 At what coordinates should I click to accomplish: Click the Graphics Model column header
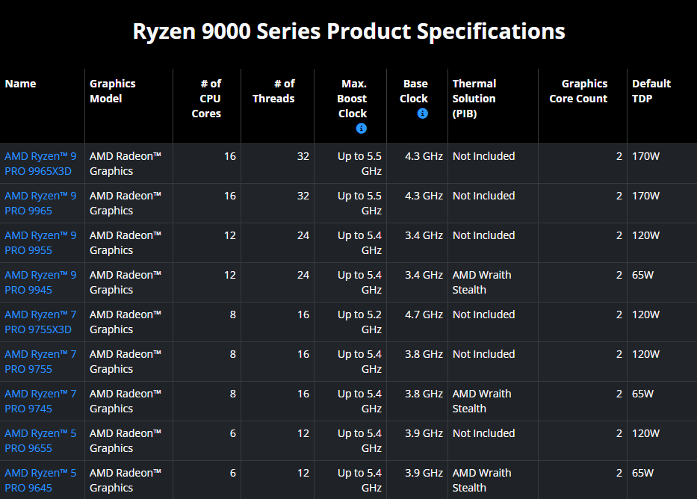[113, 91]
